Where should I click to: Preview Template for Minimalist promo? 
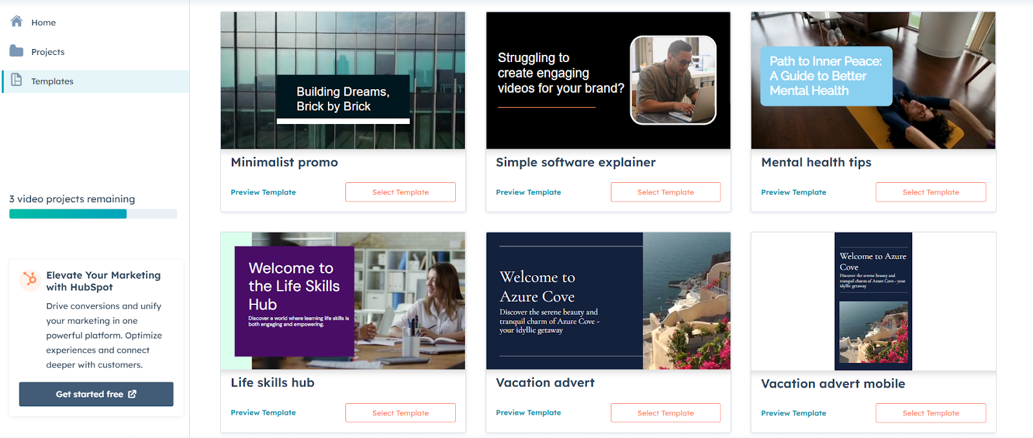point(263,193)
